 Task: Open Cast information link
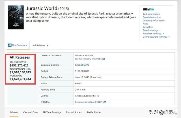coord(151,14)
